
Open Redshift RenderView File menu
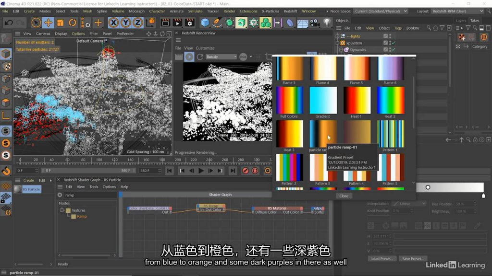(178, 48)
